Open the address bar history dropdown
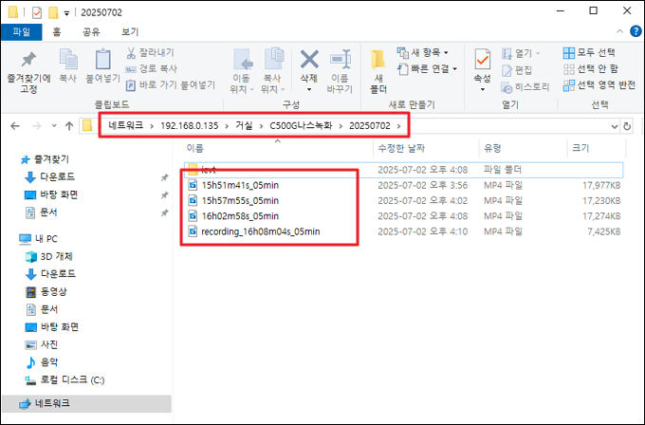The image size is (645, 425). [613, 125]
